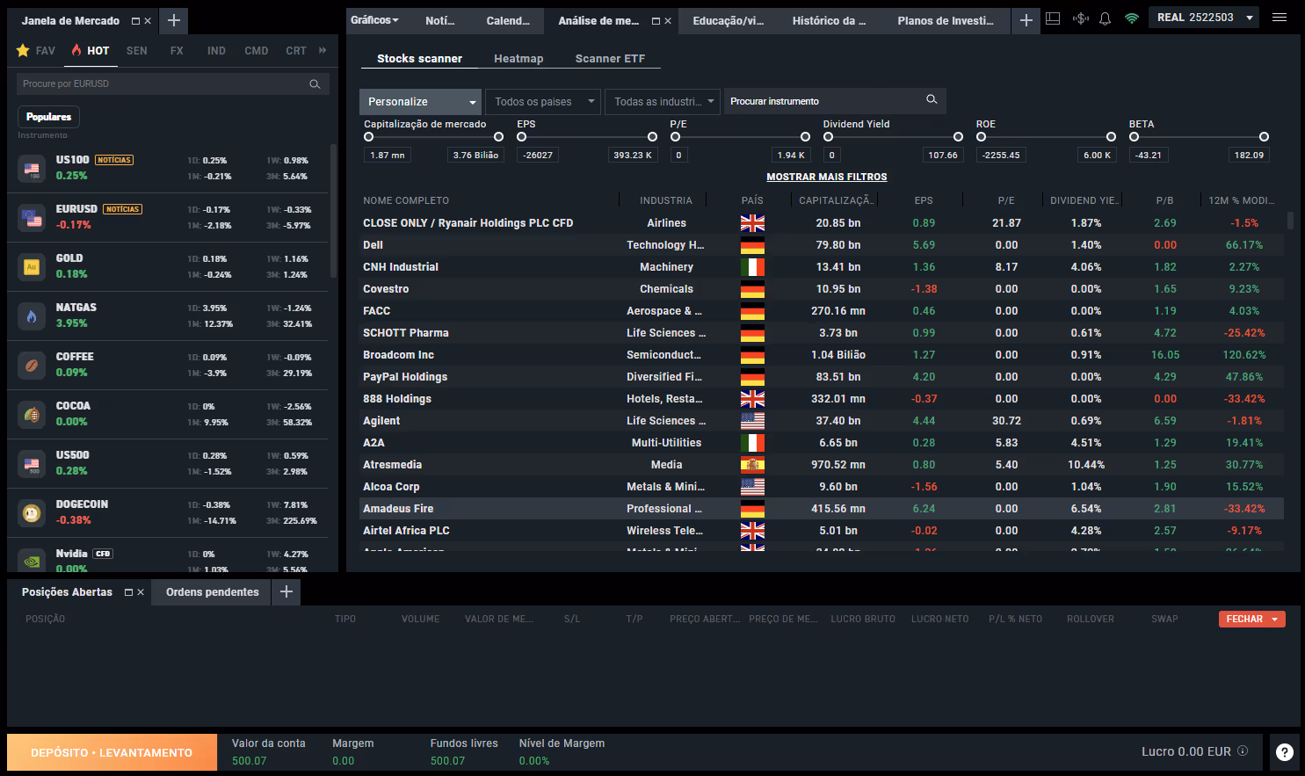Viewport: 1305px width, 776px height.
Task: Open the Educação/vídeos tab
Action: point(729,20)
